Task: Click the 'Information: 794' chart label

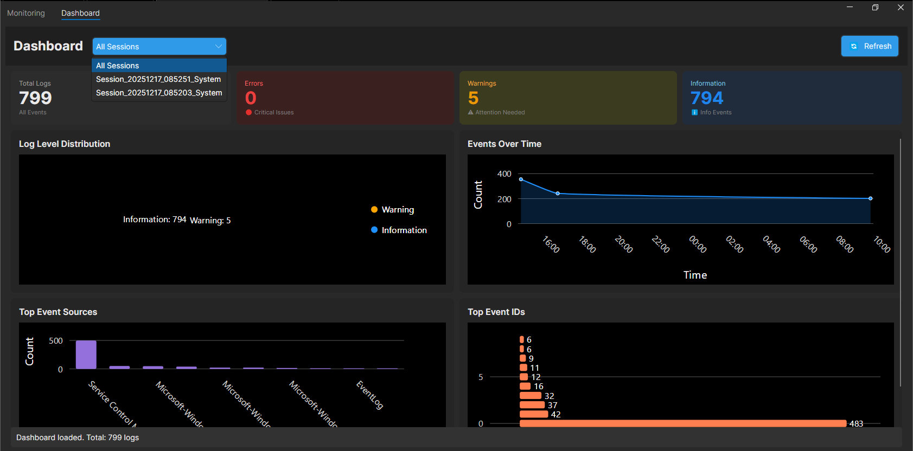Action: click(x=155, y=220)
